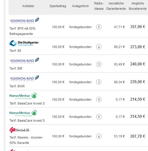Image resolution: width=148 pixels, height=151 pixels.
Task: Select the first HanseMerkur logo
Action: [23, 96]
